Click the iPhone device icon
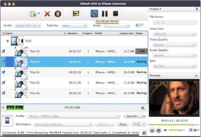 [7, 120]
